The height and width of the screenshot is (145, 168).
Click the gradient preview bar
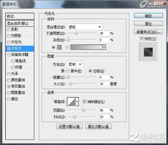[x=87, y=47]
